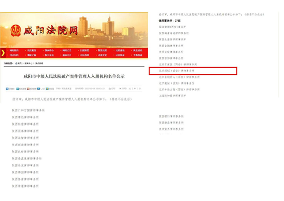Go to 焦点新闻 breadcrumb link
This screenshot has width=284, height=201.
pos(39,63)
